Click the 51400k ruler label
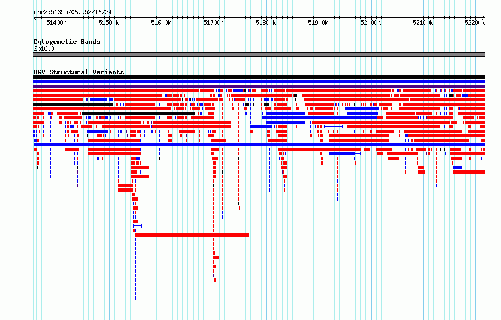The height and width of the screenshot is (320, 501). click(56, 23)
